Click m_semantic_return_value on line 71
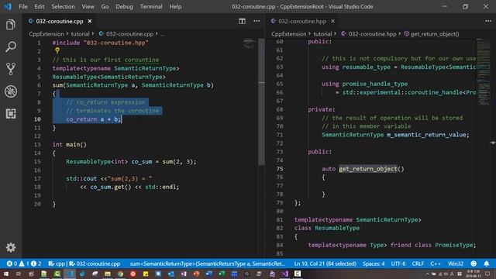 pos(426,135)
